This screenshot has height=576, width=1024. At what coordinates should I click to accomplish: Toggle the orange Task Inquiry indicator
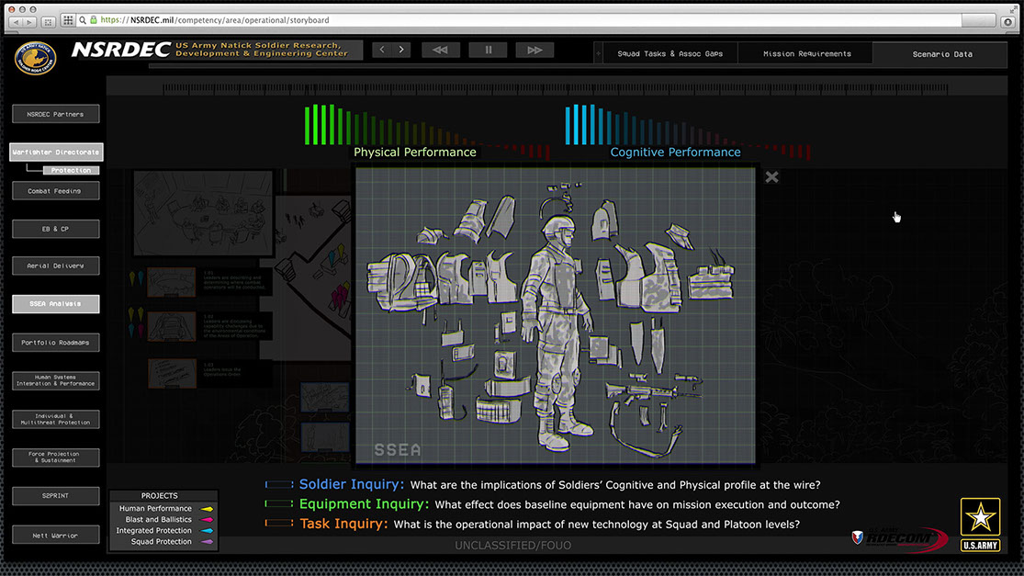(x=278, y=524)
